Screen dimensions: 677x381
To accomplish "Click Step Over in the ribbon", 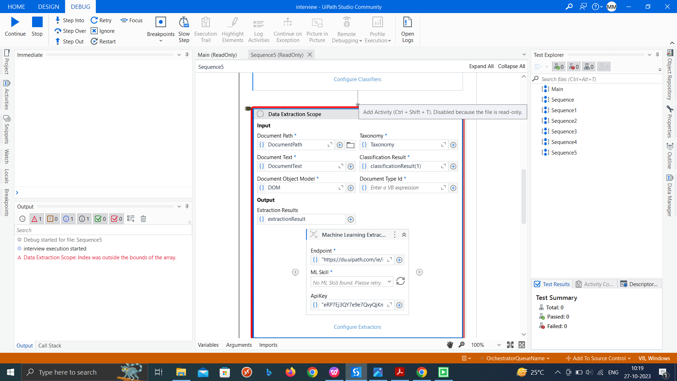I will (x=70, y=31).
